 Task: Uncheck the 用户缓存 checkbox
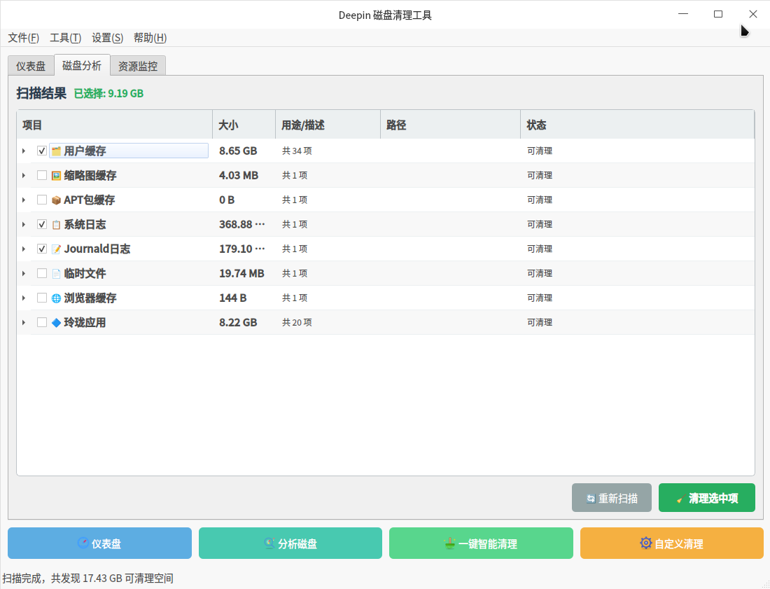click(x=42, y=151)
